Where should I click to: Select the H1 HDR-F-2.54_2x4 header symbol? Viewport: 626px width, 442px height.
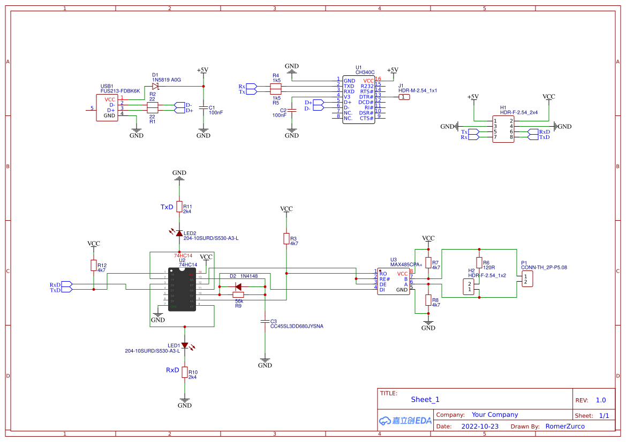coord(503,128)
